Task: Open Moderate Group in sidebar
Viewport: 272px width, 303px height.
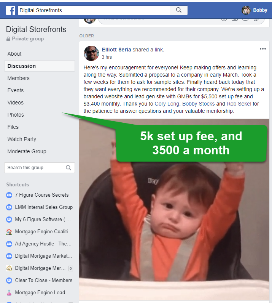Action: click(x=27, y=151)
